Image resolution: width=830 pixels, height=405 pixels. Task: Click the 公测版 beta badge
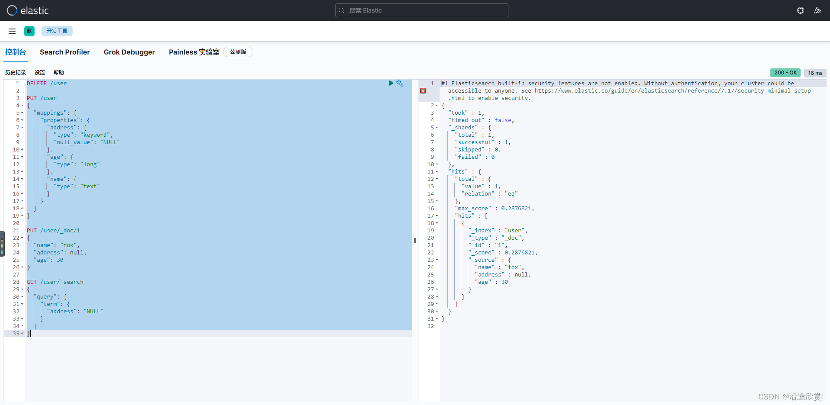[238, 52]
